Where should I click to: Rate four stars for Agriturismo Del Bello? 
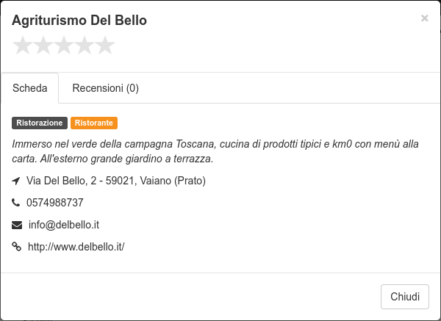(85, 46)
